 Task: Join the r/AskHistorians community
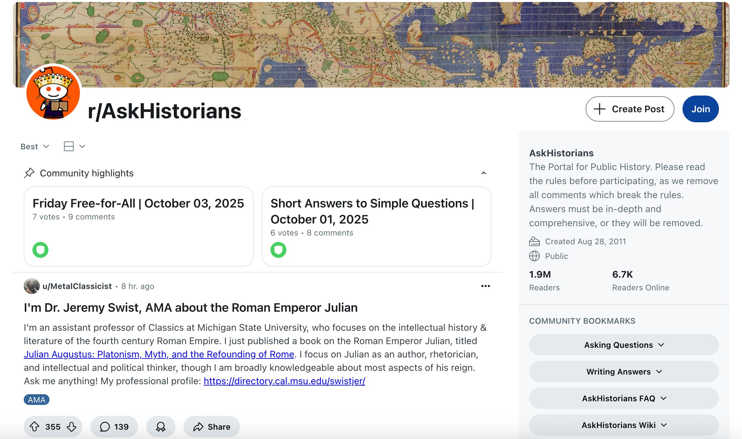point(700,109)
